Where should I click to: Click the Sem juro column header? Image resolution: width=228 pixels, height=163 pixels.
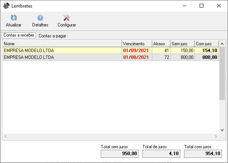[182, 43]
